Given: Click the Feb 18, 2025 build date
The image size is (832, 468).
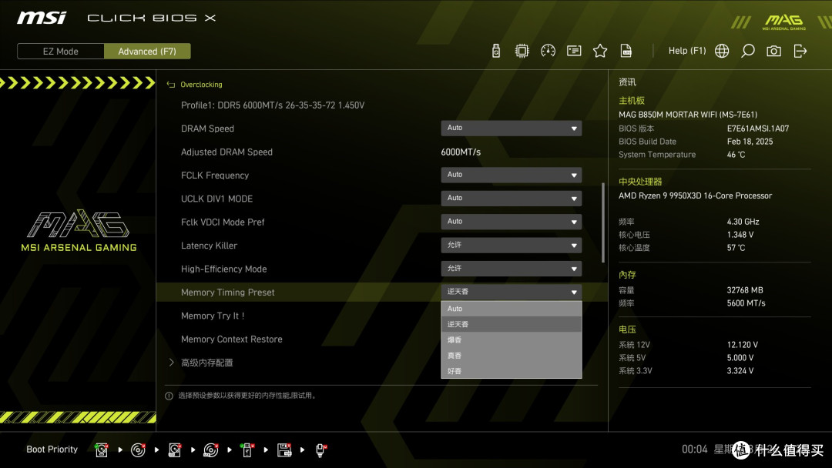Looking at the screenshot, I should tap(750, 142).
